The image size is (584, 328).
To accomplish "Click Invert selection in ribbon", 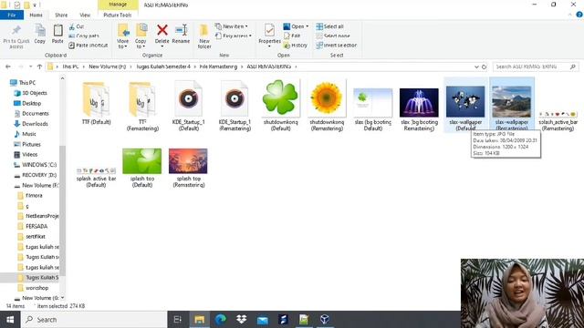I will [337, 46].
